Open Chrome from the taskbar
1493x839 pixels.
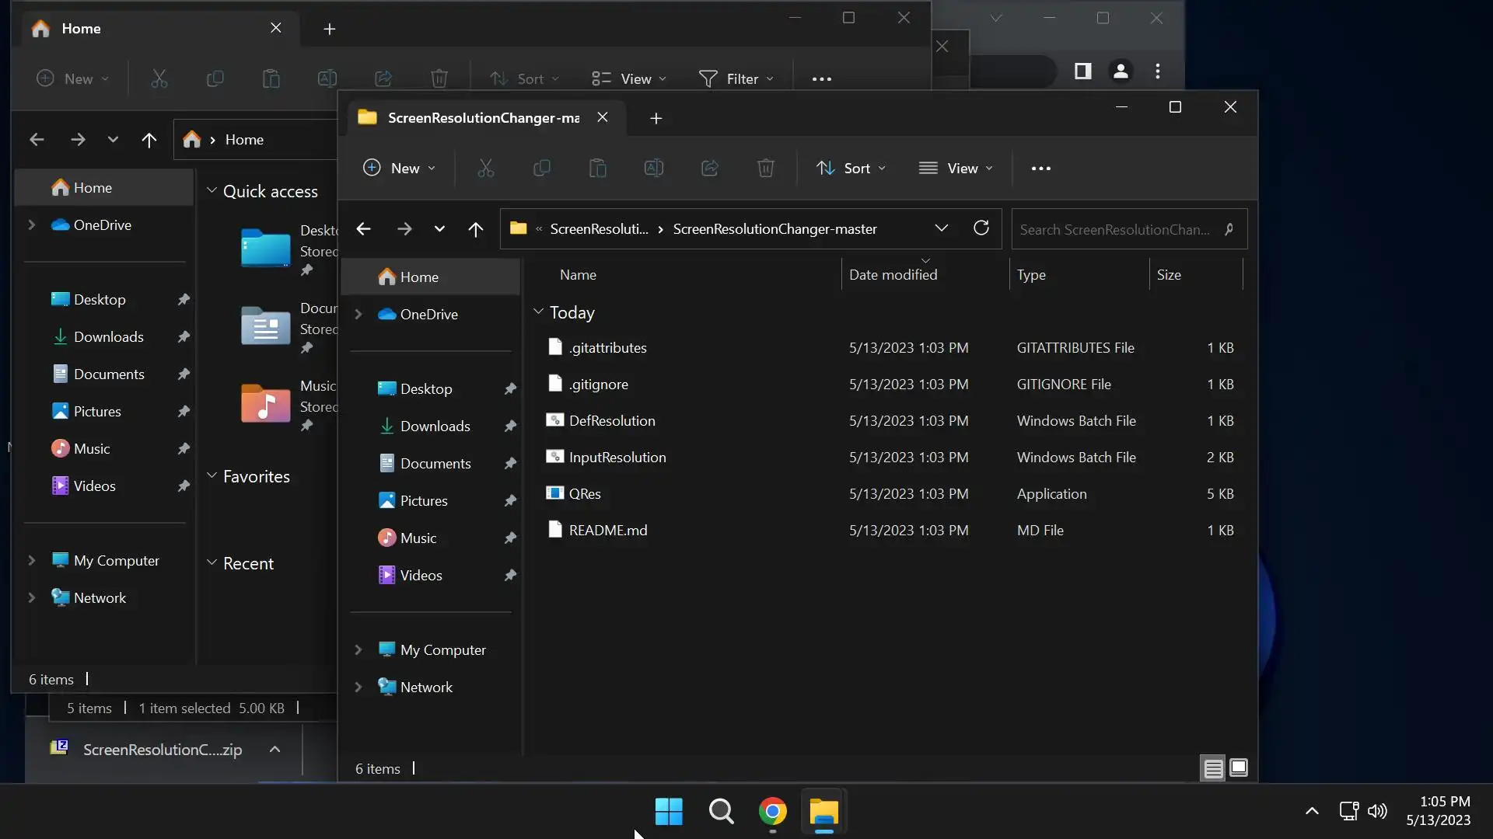click(772, 812)
